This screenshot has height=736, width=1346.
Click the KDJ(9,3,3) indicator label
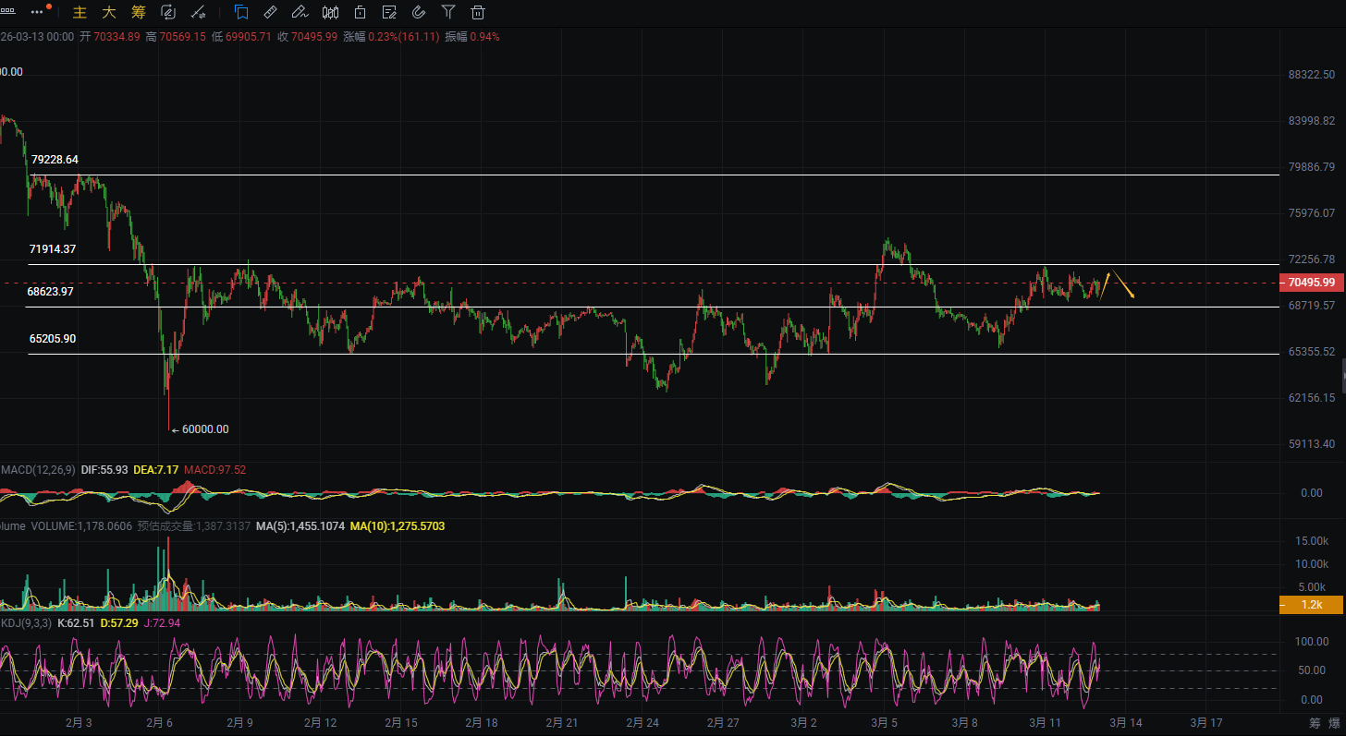[x=26, y=623]
